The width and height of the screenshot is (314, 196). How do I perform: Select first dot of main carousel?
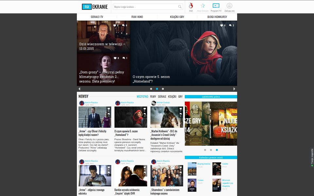(x=151, y=89)
